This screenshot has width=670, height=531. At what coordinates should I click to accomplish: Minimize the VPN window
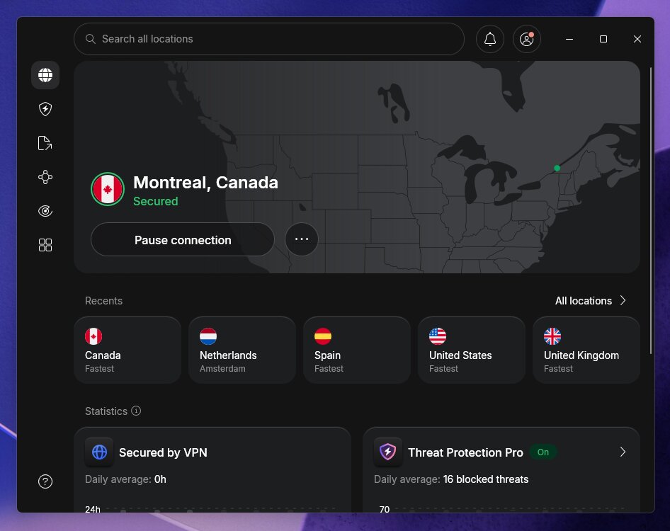coord(569,39)
